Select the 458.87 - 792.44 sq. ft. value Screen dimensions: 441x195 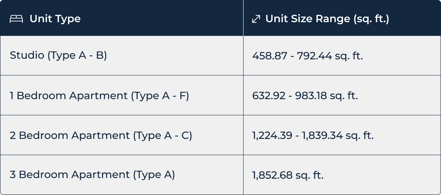(x=307, y=56)
